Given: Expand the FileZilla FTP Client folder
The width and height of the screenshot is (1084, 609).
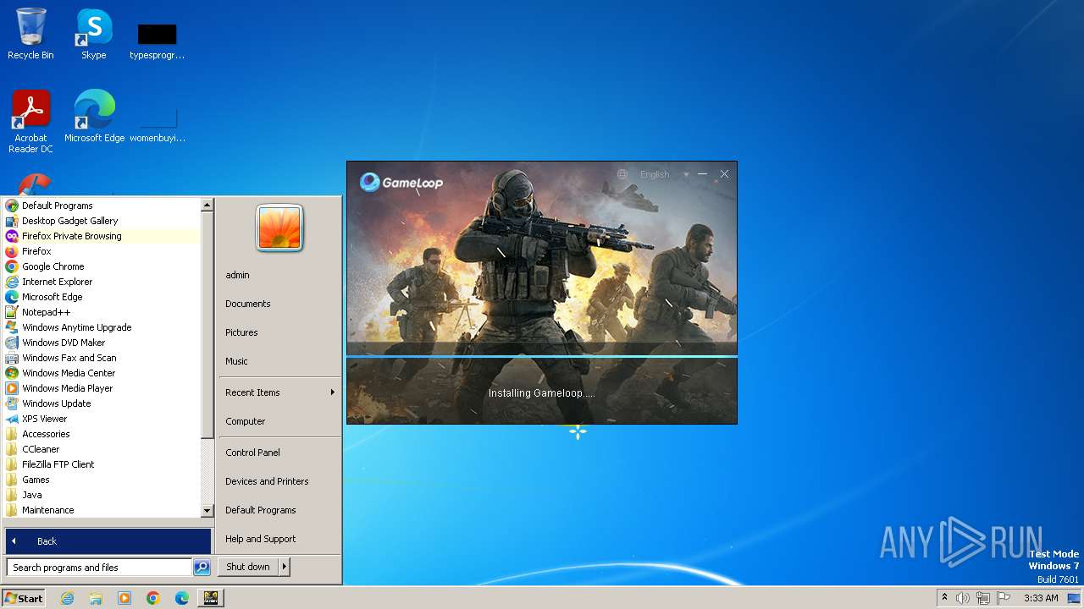Looking at the screenshot, I should [101, 464].
